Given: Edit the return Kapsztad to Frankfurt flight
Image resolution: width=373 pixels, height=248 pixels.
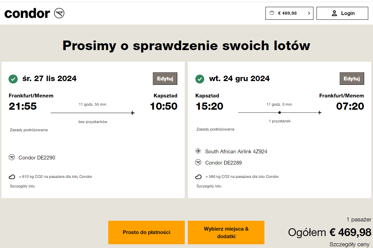Looking at the screenshot, I should [352, 79].
